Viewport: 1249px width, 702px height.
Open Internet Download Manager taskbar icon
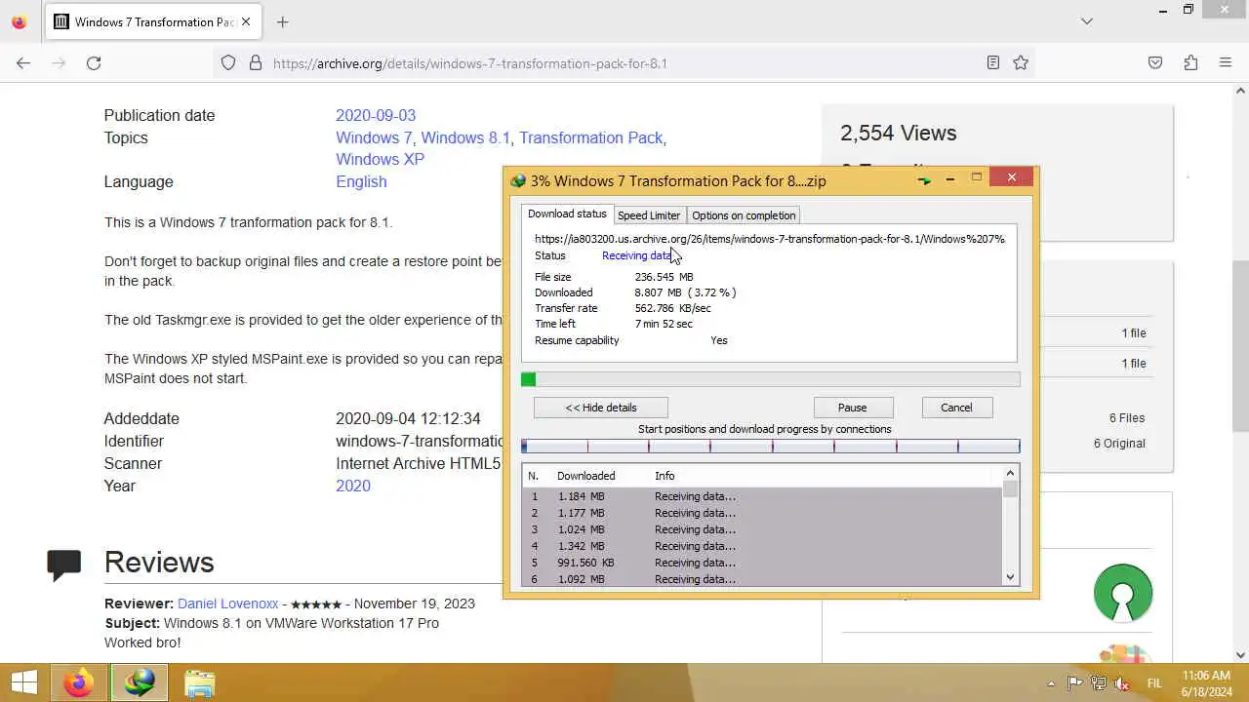point(139,683)
